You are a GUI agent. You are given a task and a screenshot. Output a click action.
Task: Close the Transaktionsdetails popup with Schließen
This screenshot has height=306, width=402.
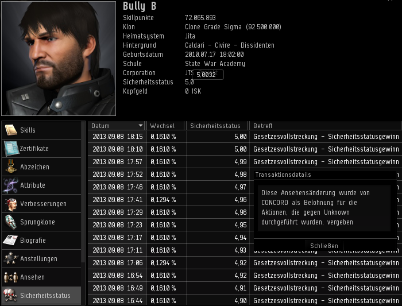click(324, 246)
